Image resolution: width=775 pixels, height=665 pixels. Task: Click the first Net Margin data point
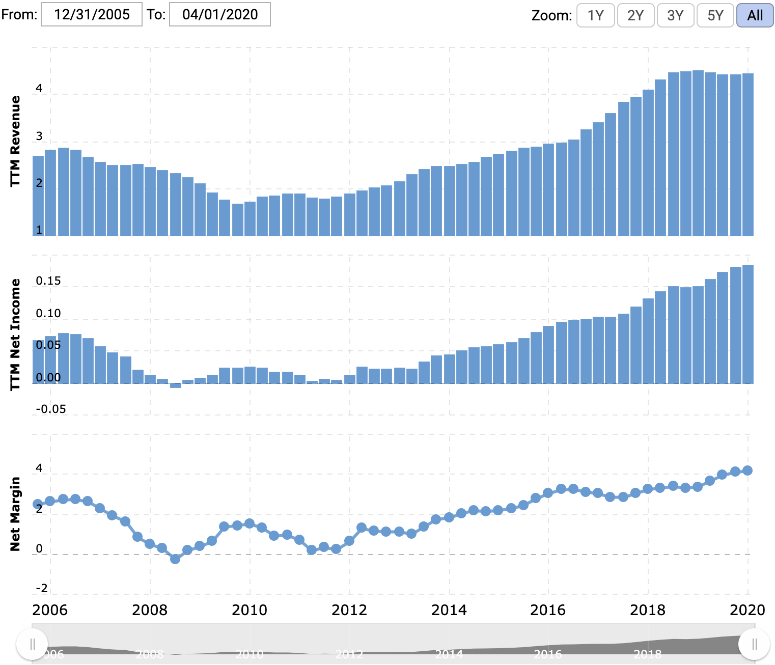[38, 504]
